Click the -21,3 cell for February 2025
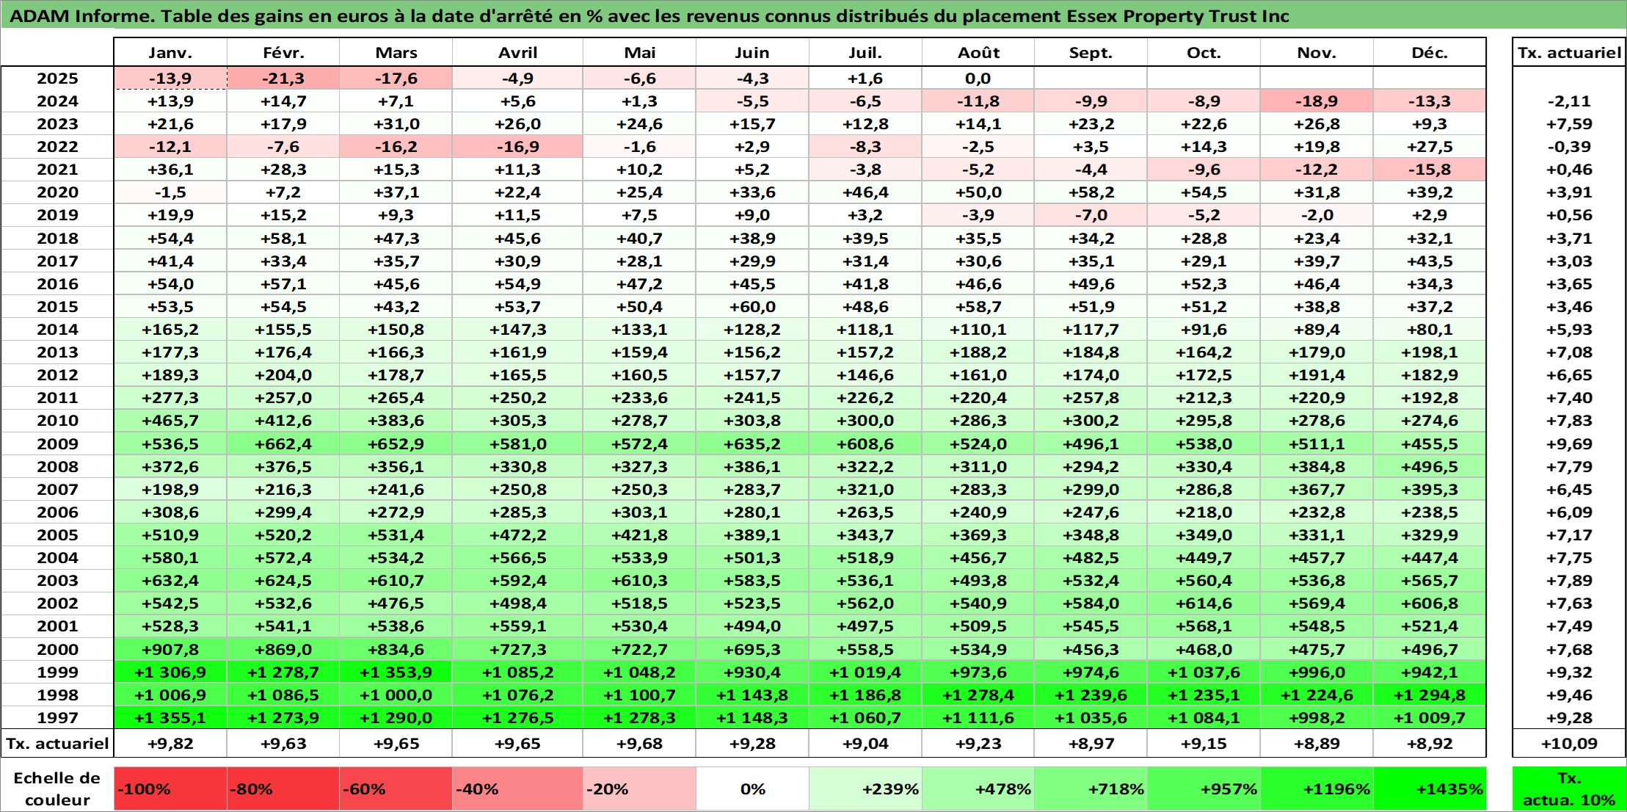This screenshot has height=812, width=1627. point(283,79)
